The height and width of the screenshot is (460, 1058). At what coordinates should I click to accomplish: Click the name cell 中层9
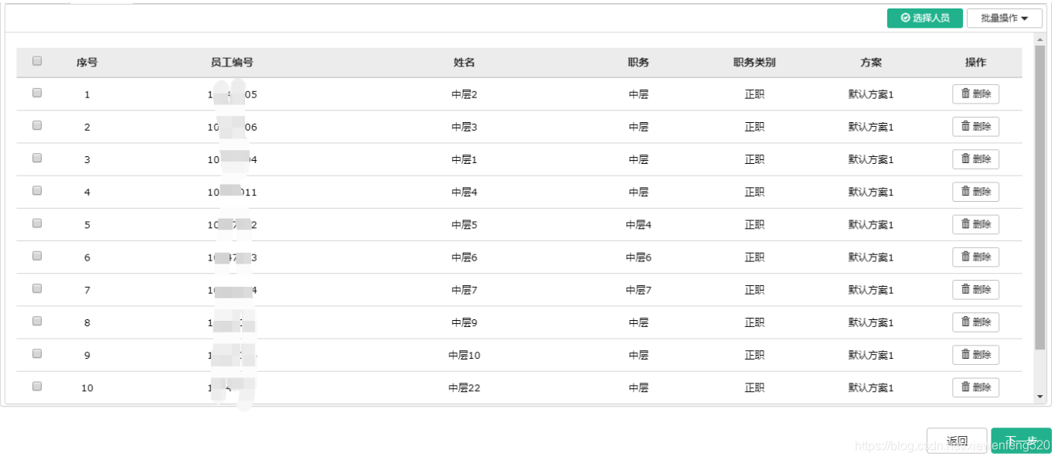[x=464, y=322]
